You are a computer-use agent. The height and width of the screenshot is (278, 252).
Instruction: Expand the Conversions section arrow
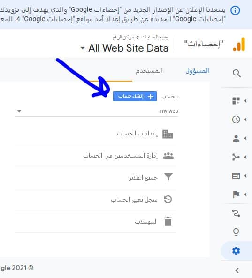coord(245,195)
